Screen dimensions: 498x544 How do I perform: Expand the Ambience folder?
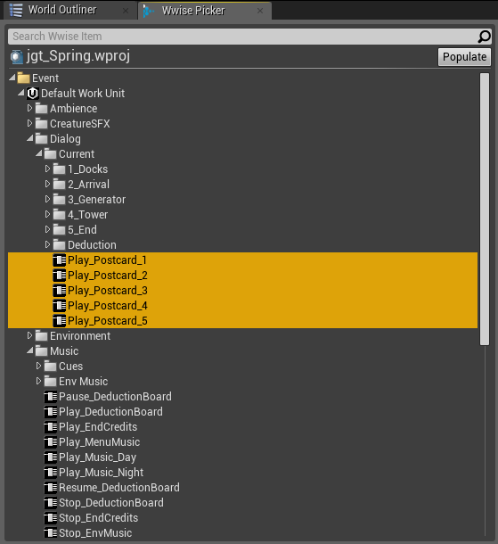point(29,108)
